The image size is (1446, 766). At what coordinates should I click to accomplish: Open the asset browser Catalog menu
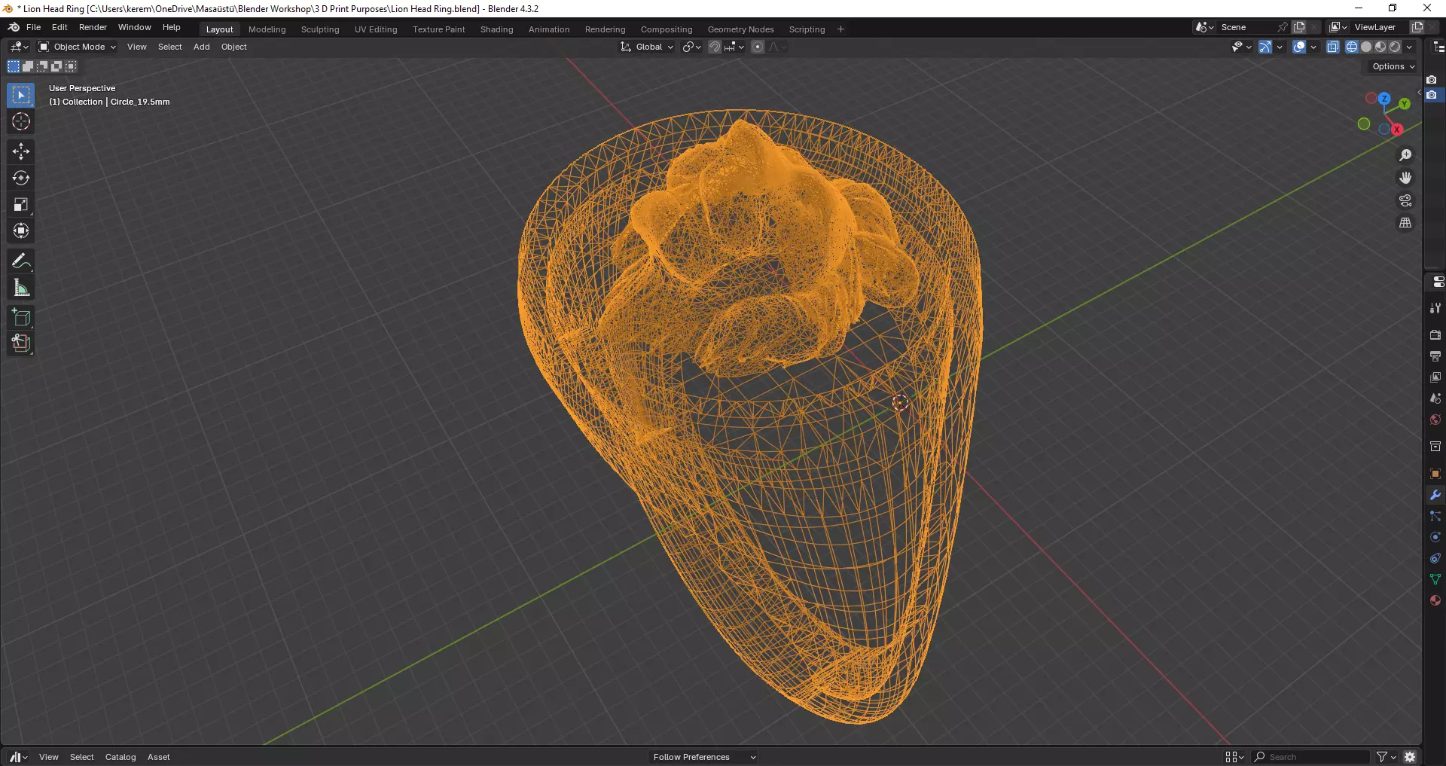(x=120, y=757)
